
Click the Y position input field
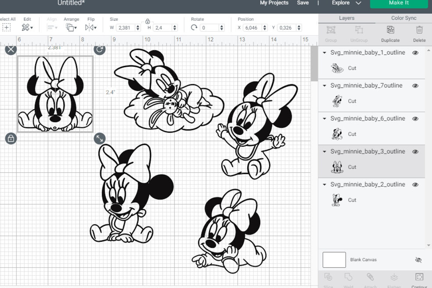(x=287, y=28)
